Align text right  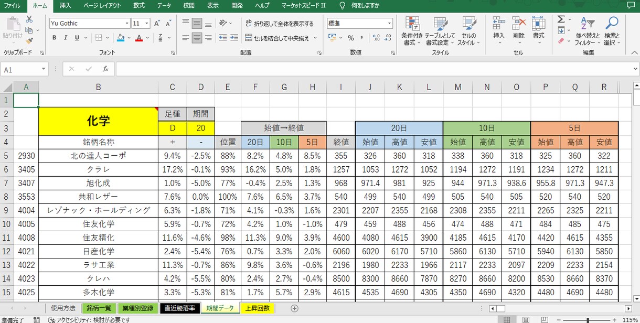tap(208, 38)
